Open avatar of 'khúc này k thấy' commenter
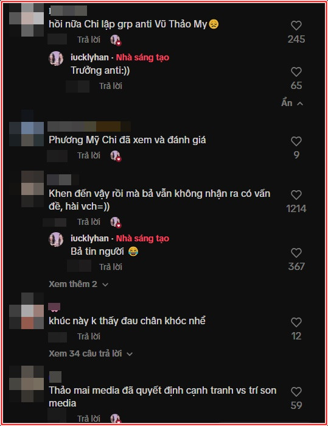Screen dimensions: 328x426 tap(27, 311)
